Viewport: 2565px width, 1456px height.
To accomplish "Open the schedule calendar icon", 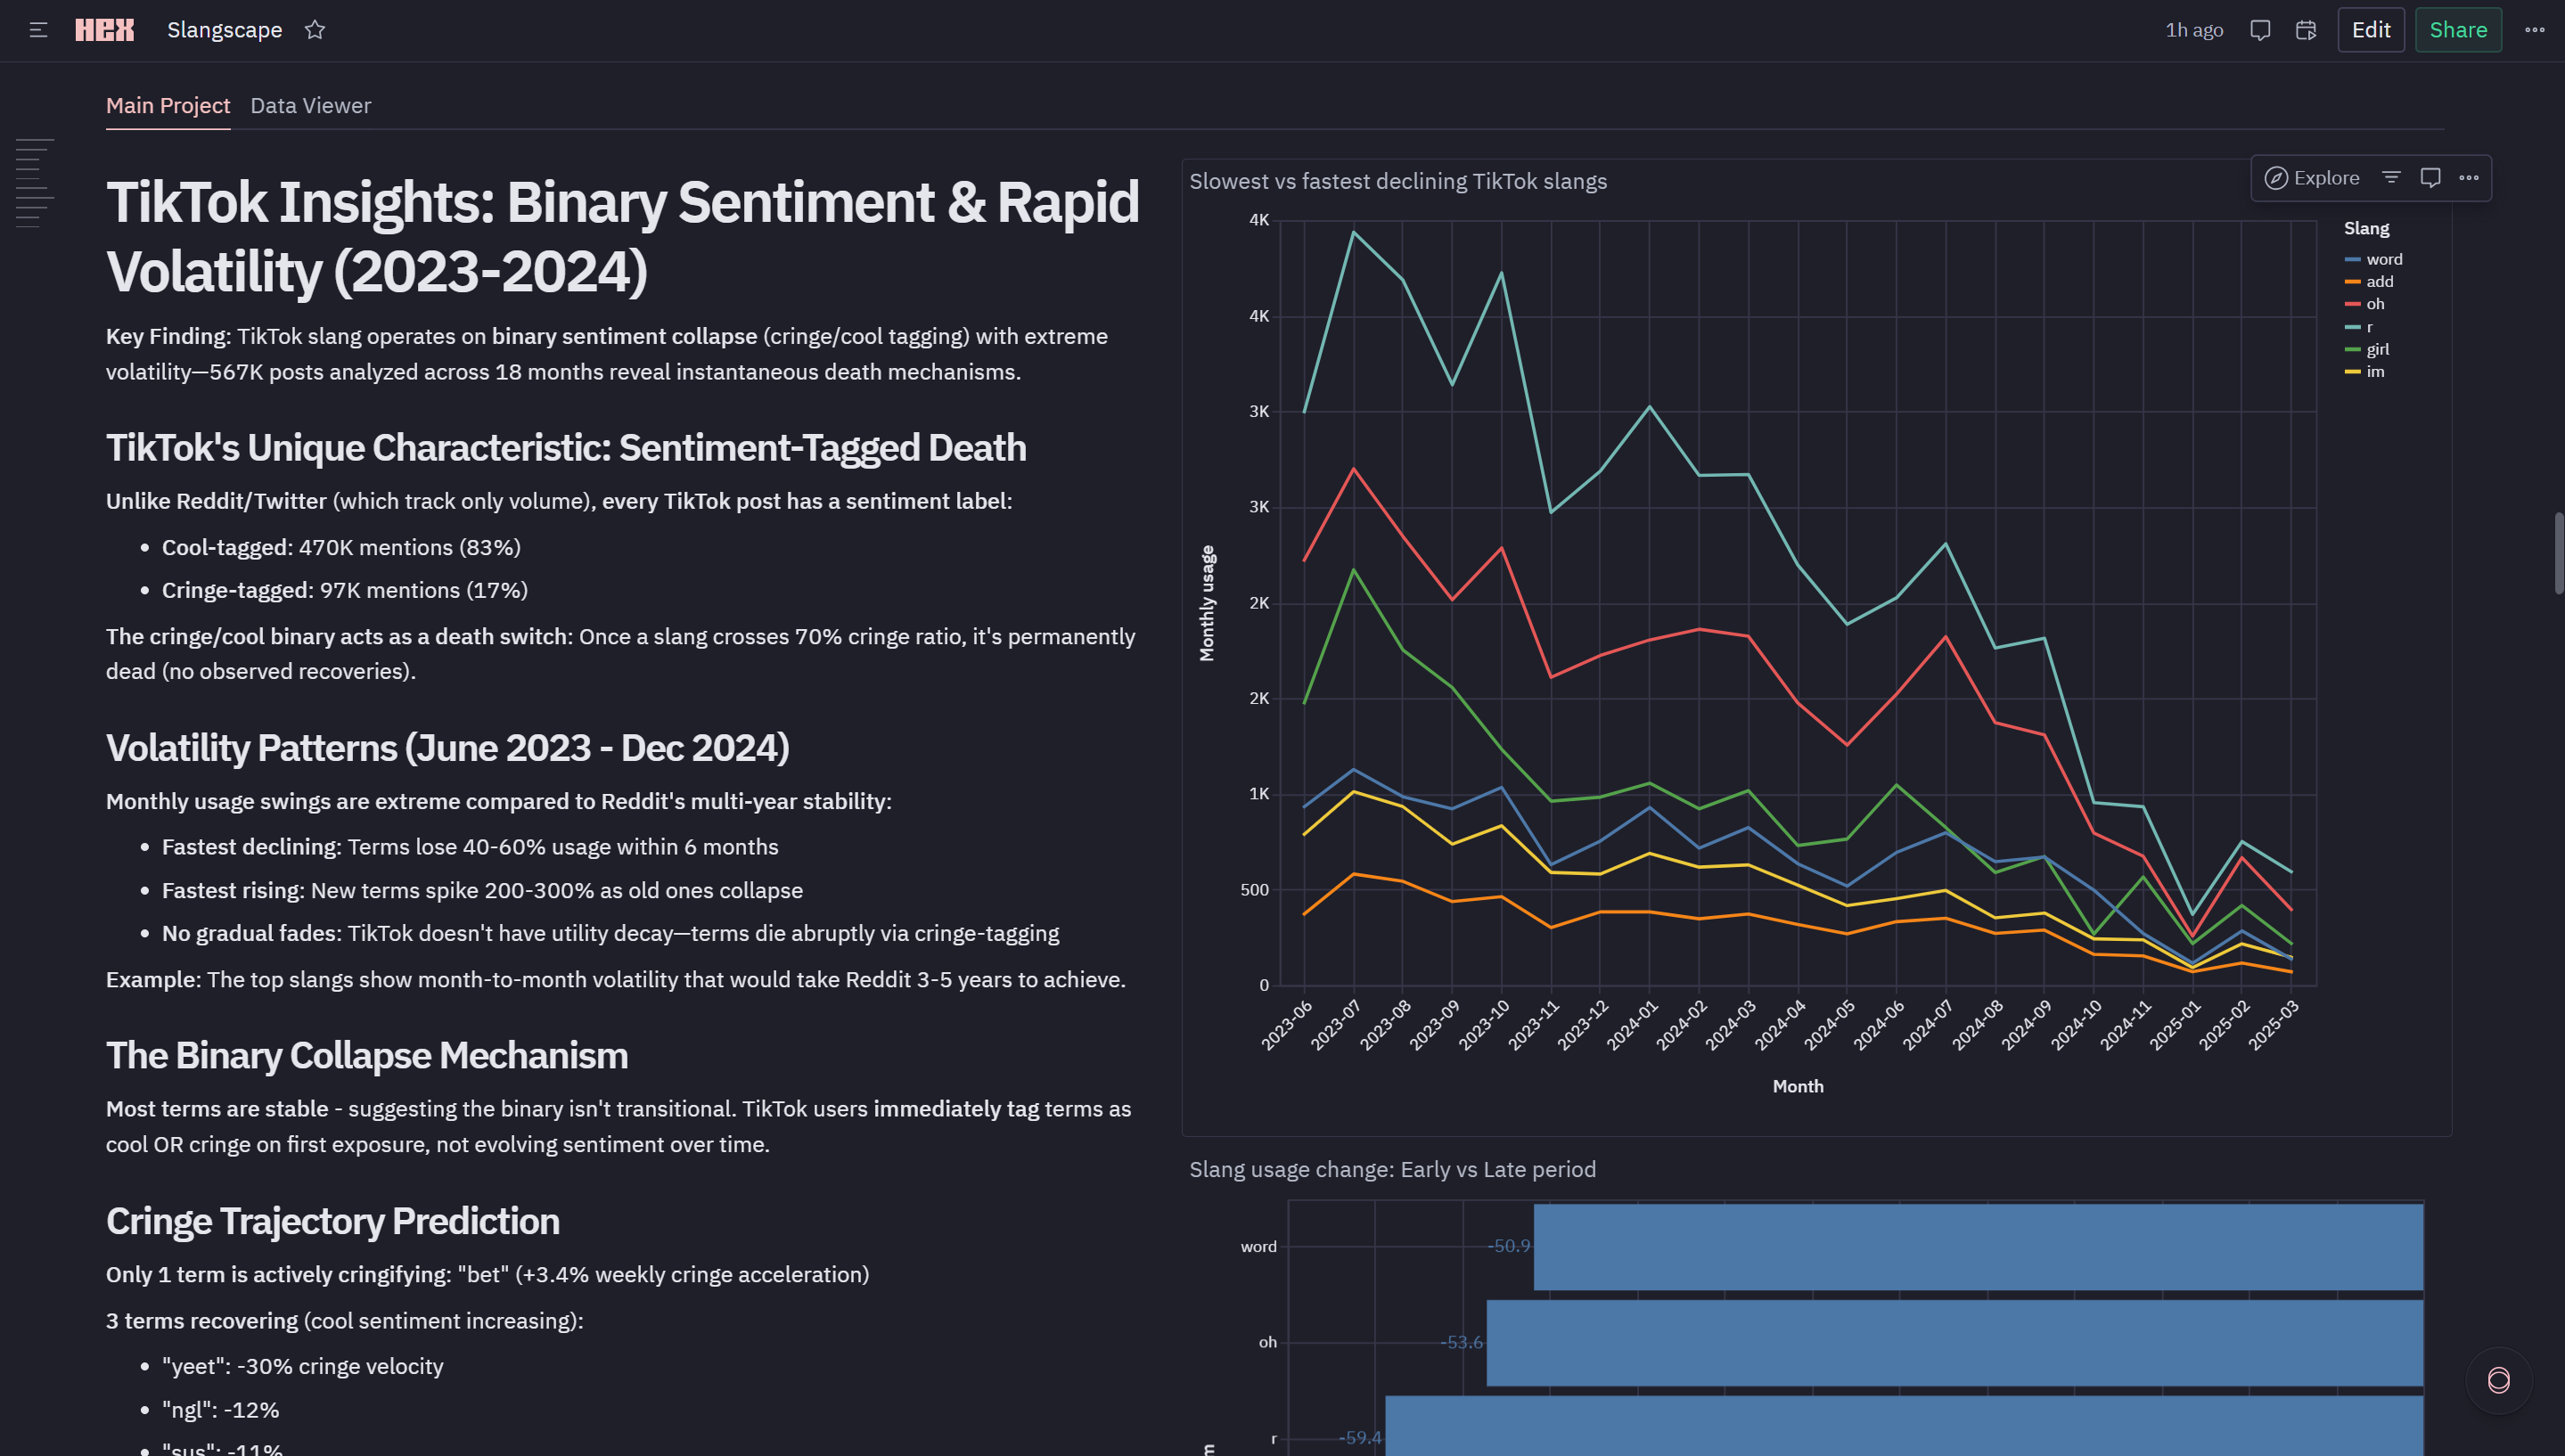I will (x=2306, y=30).
